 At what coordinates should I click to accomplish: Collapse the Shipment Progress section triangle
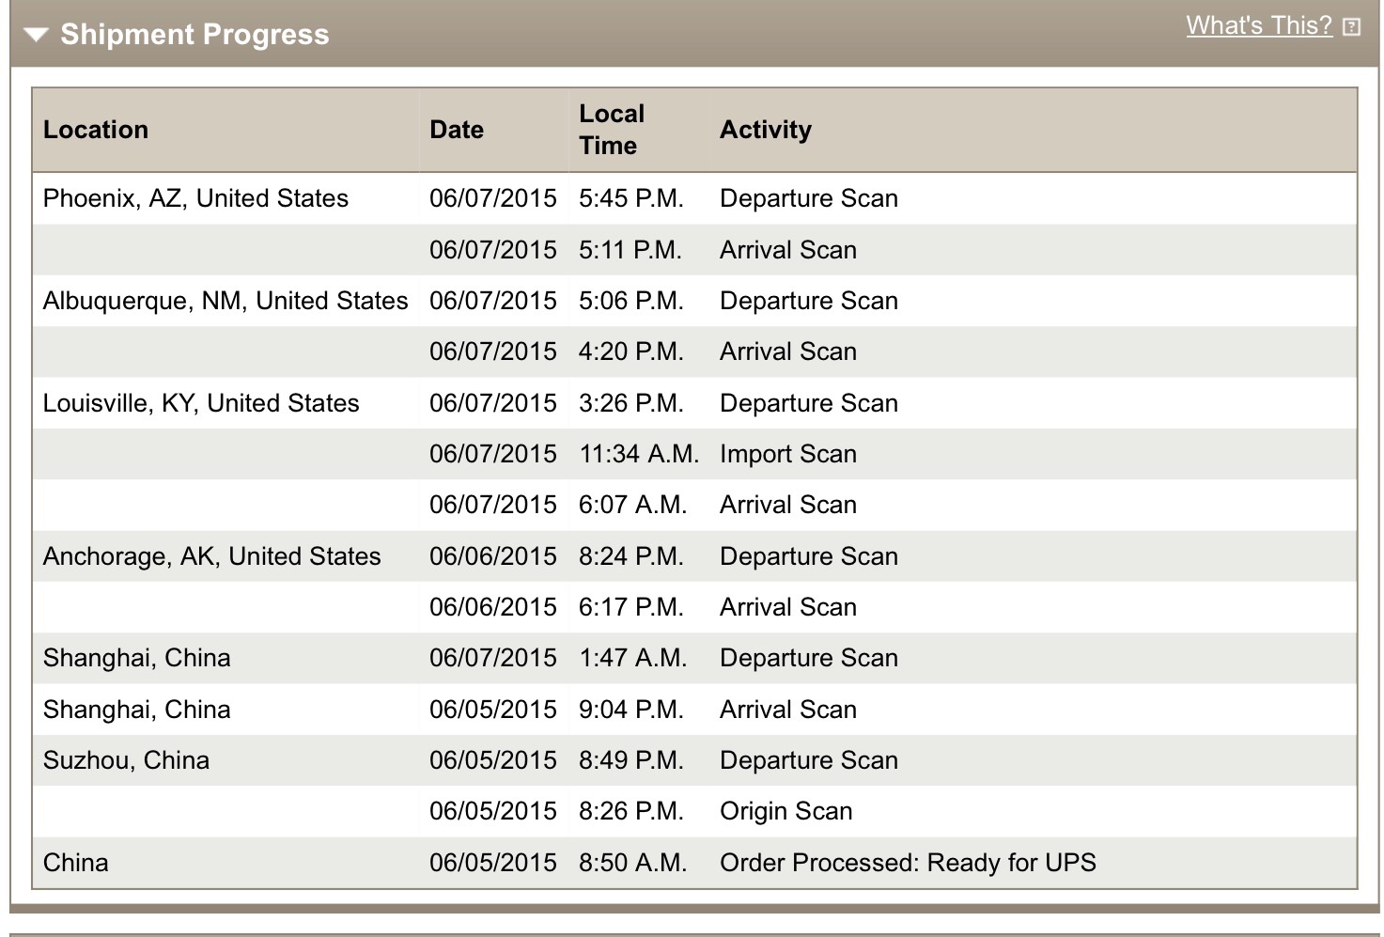pyautogui.click(x=36, y=36)
